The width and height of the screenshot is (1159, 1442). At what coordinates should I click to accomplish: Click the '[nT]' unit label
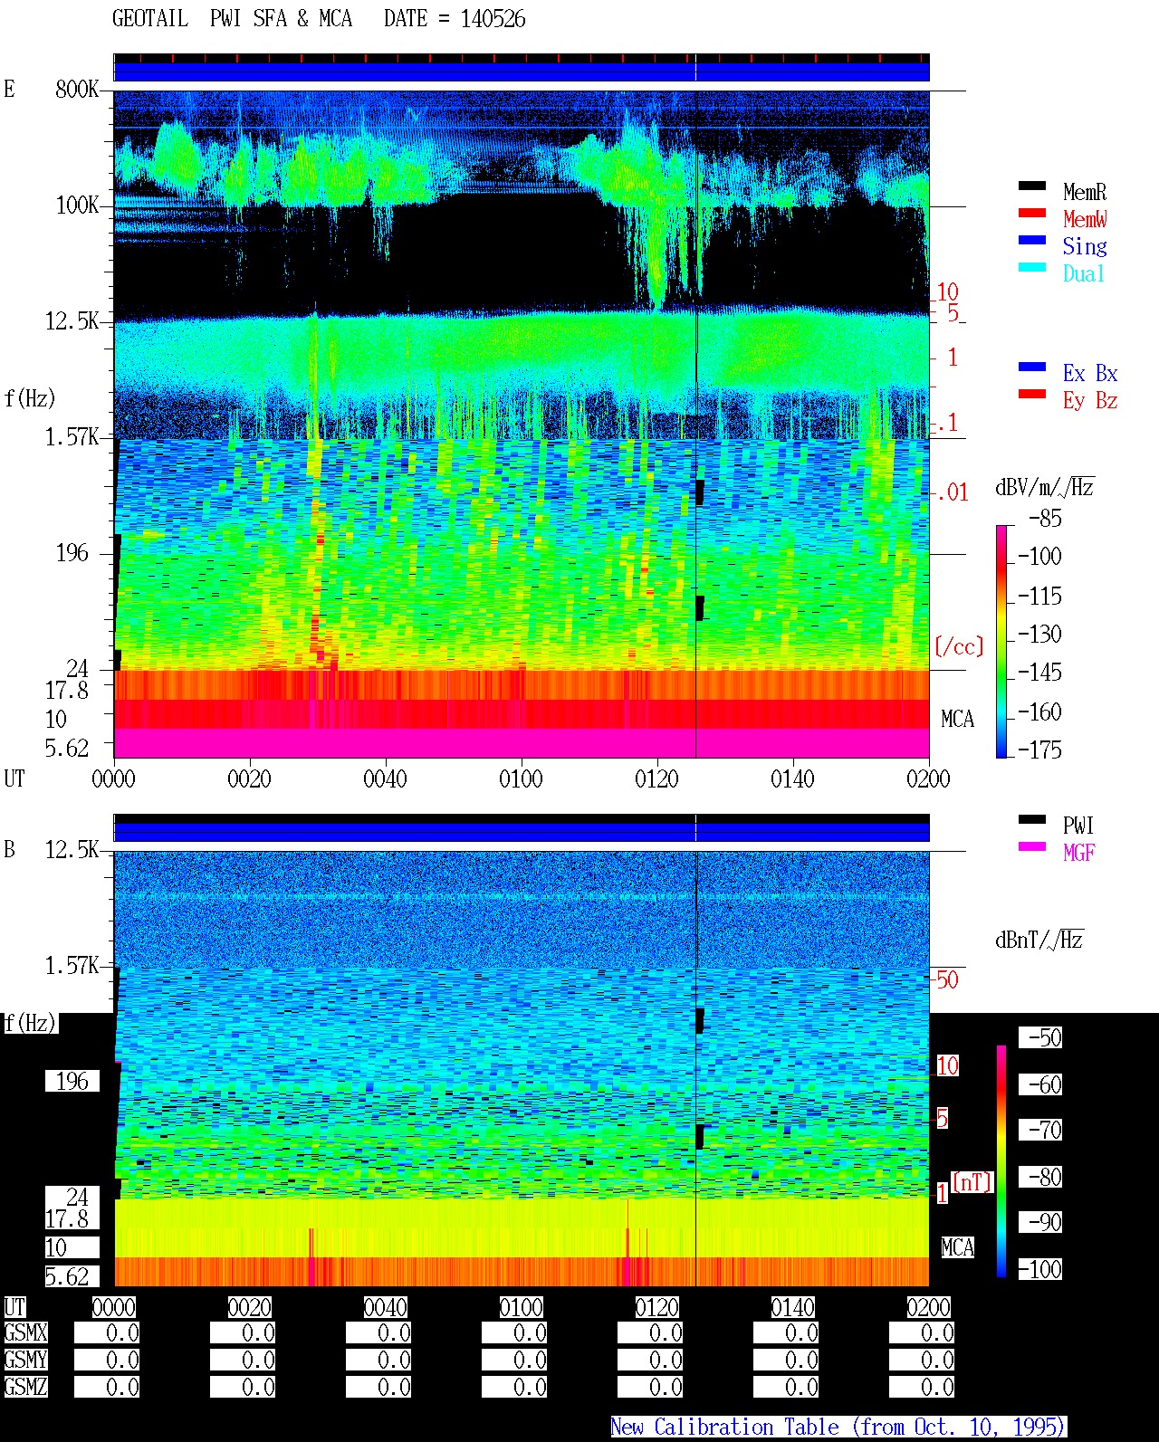(972, 1182)
